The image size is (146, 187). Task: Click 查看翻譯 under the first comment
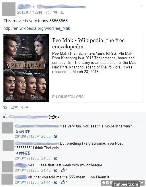(22, 131)
